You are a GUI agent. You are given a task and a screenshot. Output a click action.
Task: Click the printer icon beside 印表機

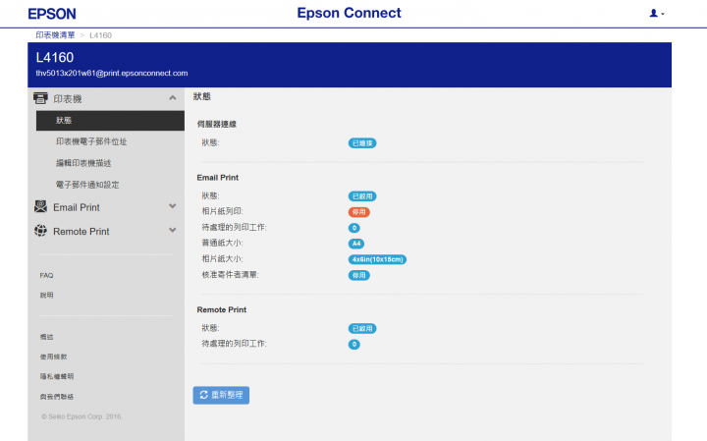[40, 98]
